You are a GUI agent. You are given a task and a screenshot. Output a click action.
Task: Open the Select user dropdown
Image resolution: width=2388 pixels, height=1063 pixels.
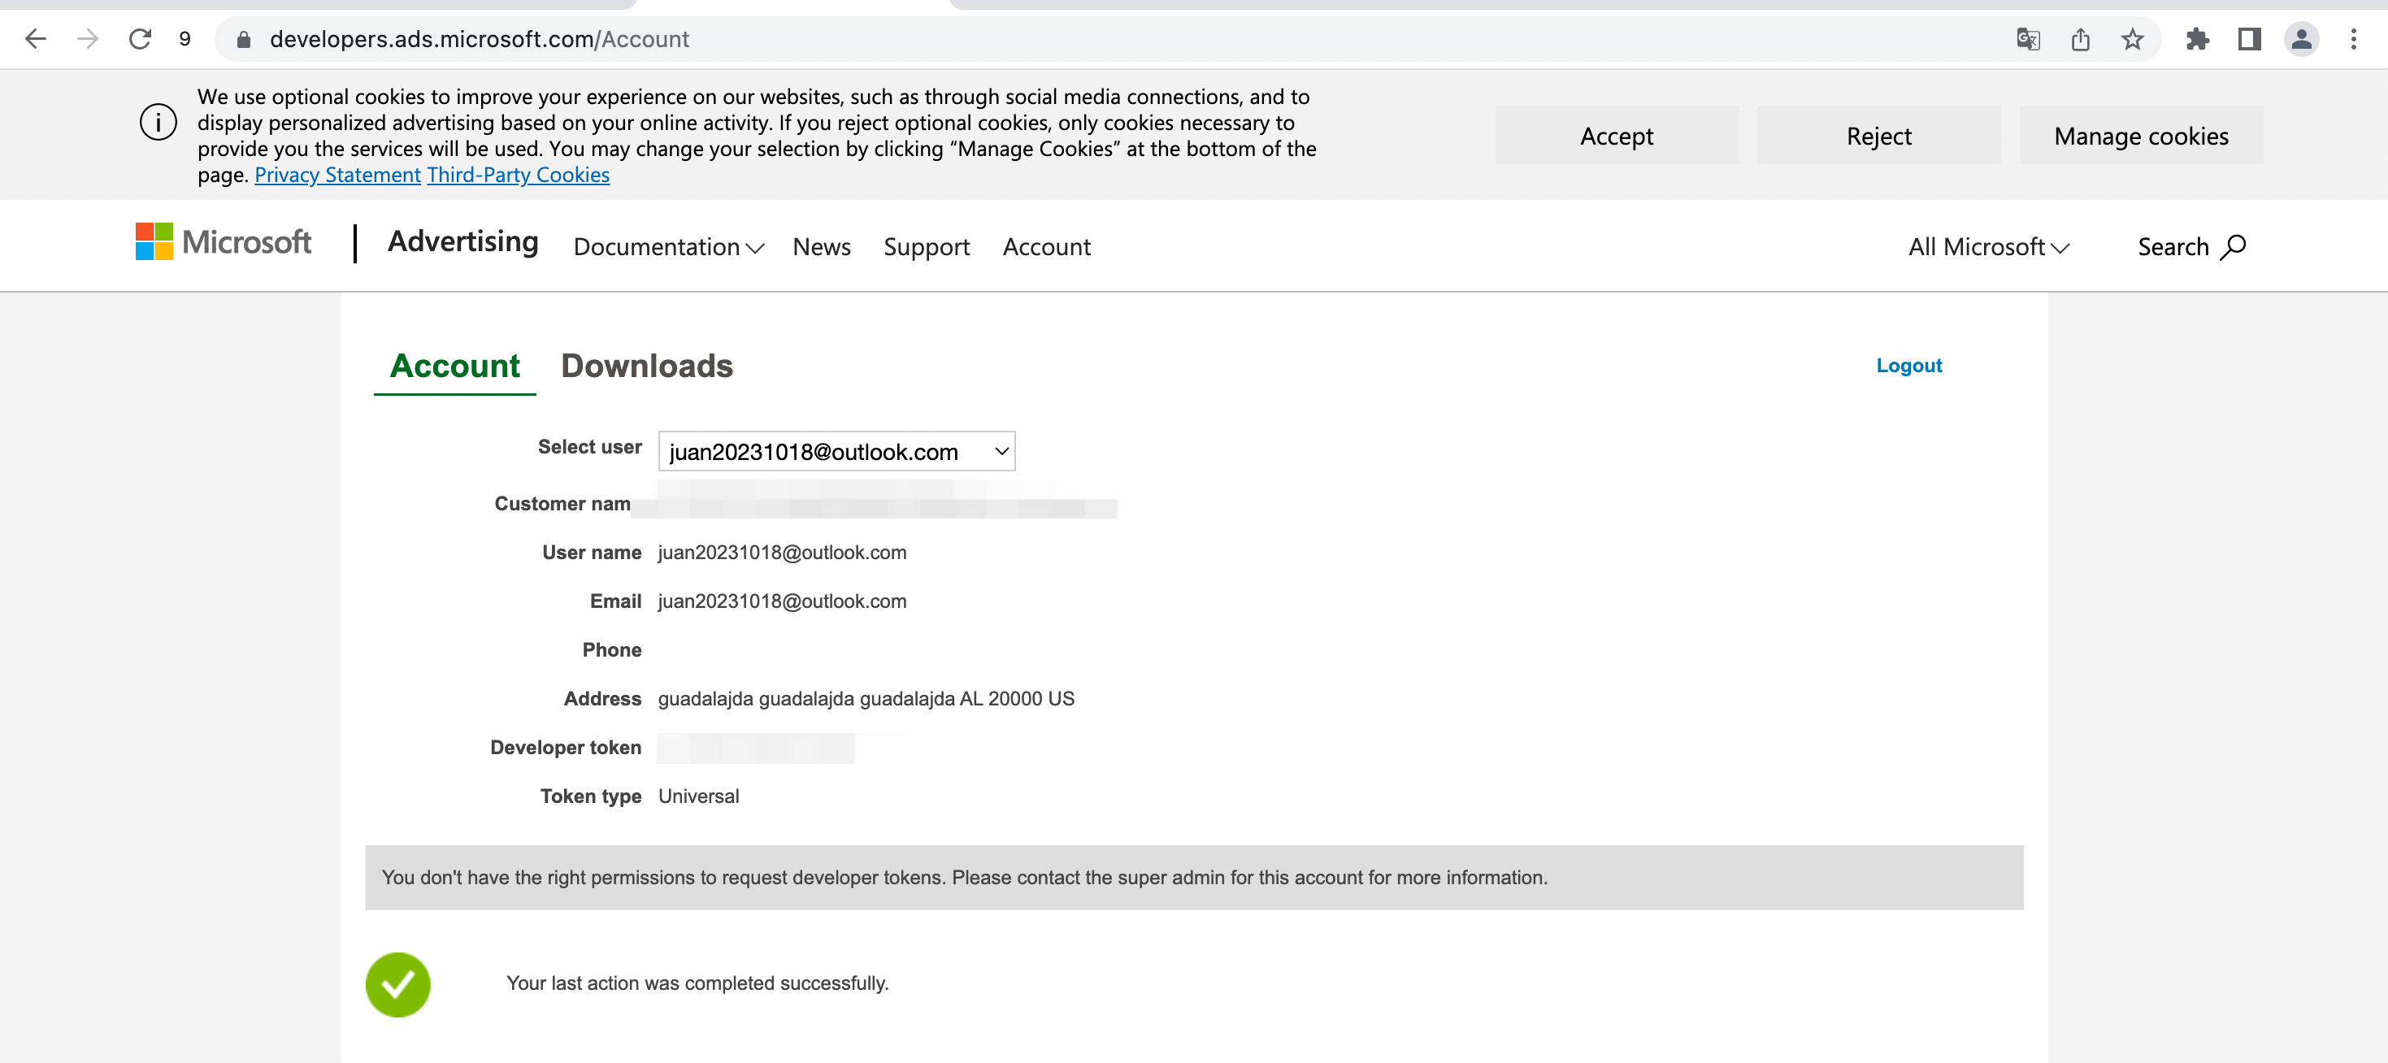click(x=836, y=451)
